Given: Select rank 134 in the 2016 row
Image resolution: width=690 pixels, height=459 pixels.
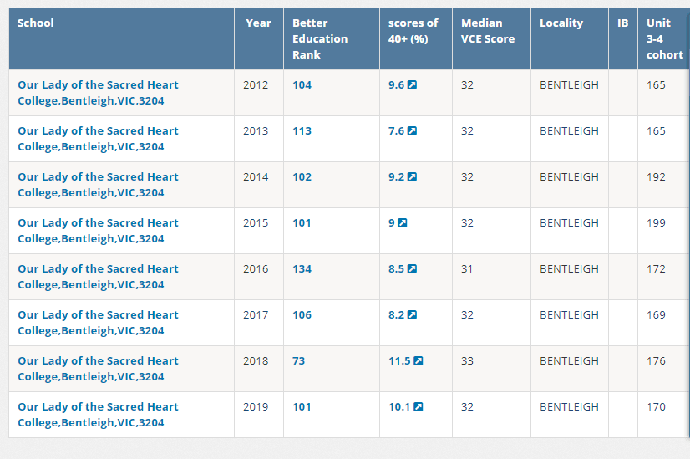Looking at the screenshot, I should (302, 268).
